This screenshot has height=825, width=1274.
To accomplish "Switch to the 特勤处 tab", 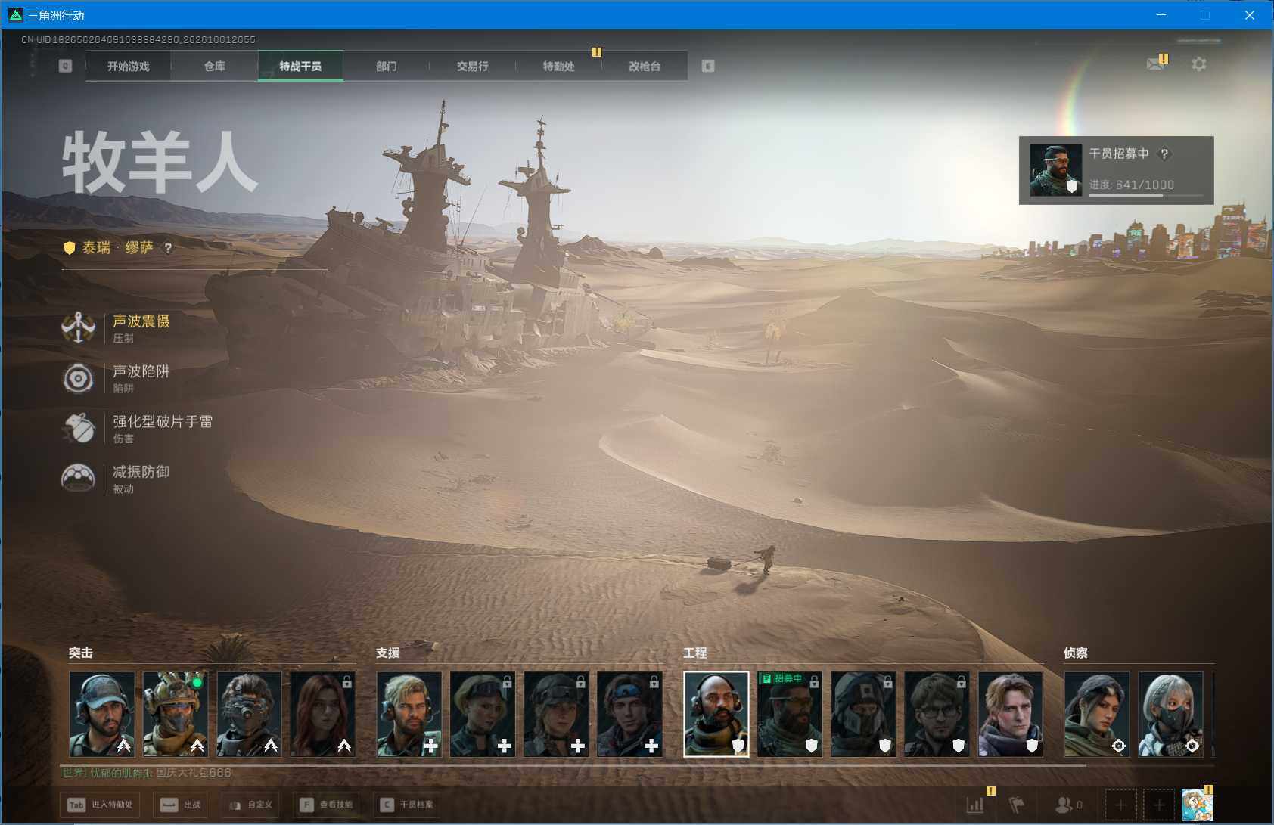I will [x=559, y=67].
